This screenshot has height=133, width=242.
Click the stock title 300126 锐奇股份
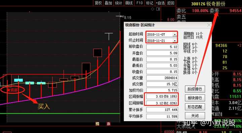(208, 4)
